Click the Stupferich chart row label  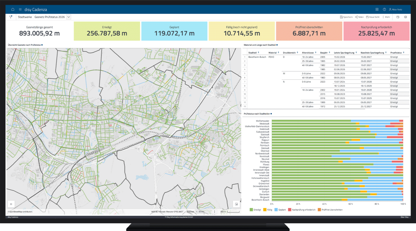click(x=264, y=137)
